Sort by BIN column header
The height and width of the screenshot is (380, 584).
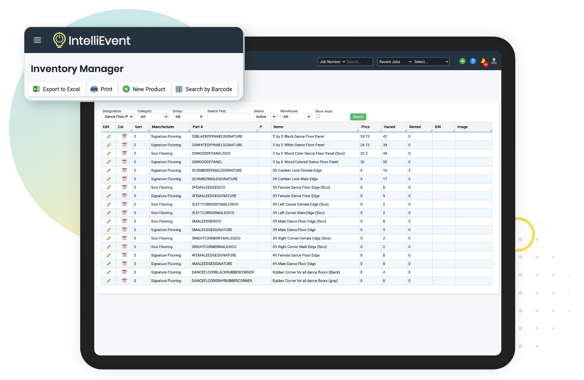[444, 127]
